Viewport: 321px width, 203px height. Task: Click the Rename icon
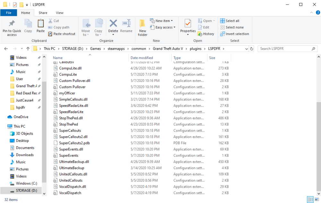[x=126, y=23]
